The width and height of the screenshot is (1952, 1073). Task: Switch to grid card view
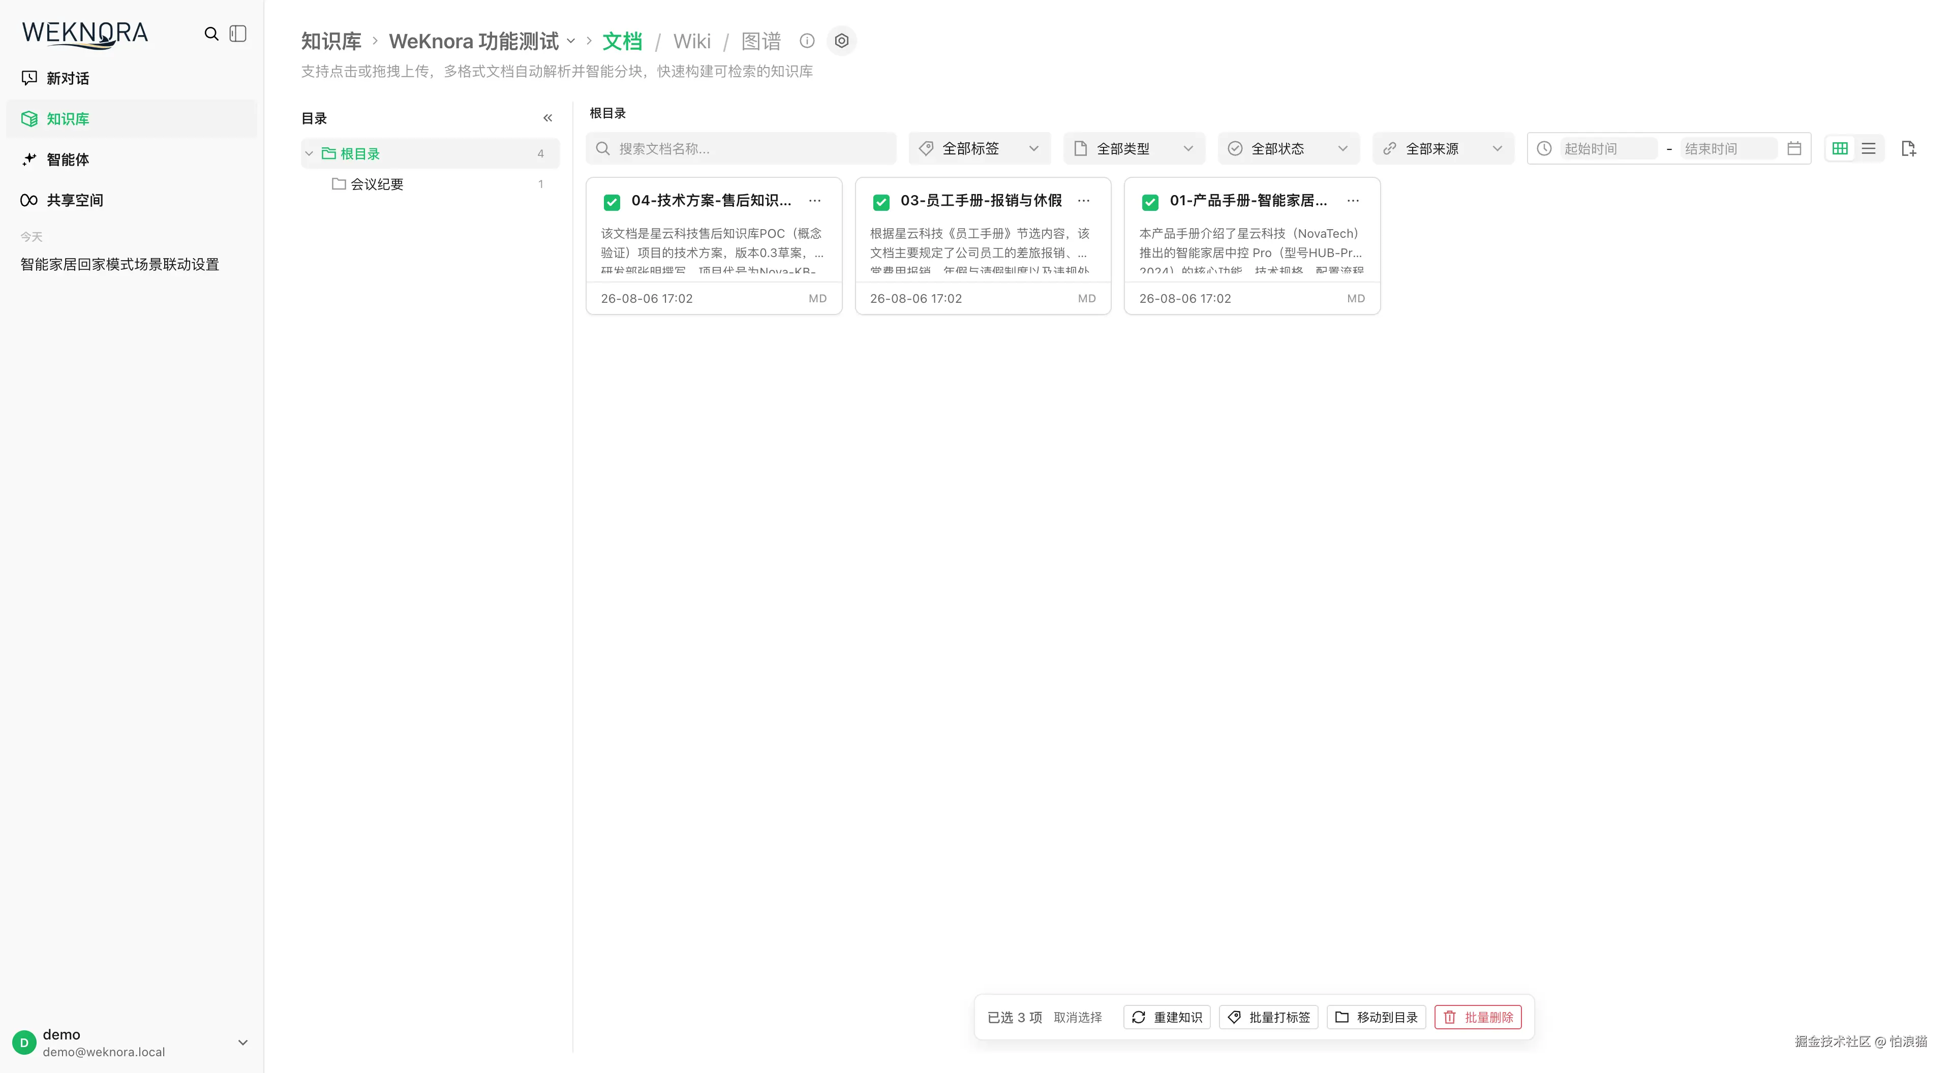pyautogui.click(x=1840, y=148)
